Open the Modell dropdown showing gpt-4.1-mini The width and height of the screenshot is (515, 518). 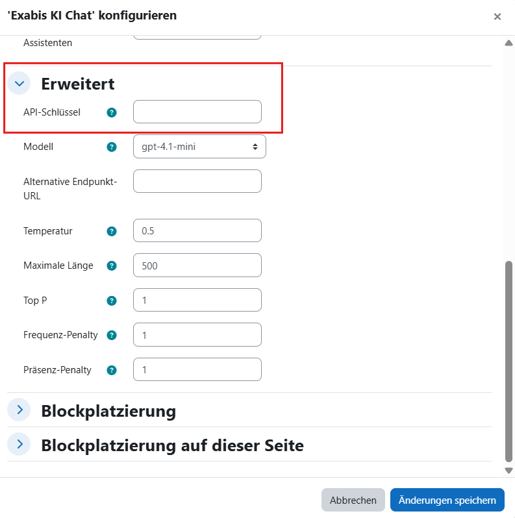click(199, 147)
